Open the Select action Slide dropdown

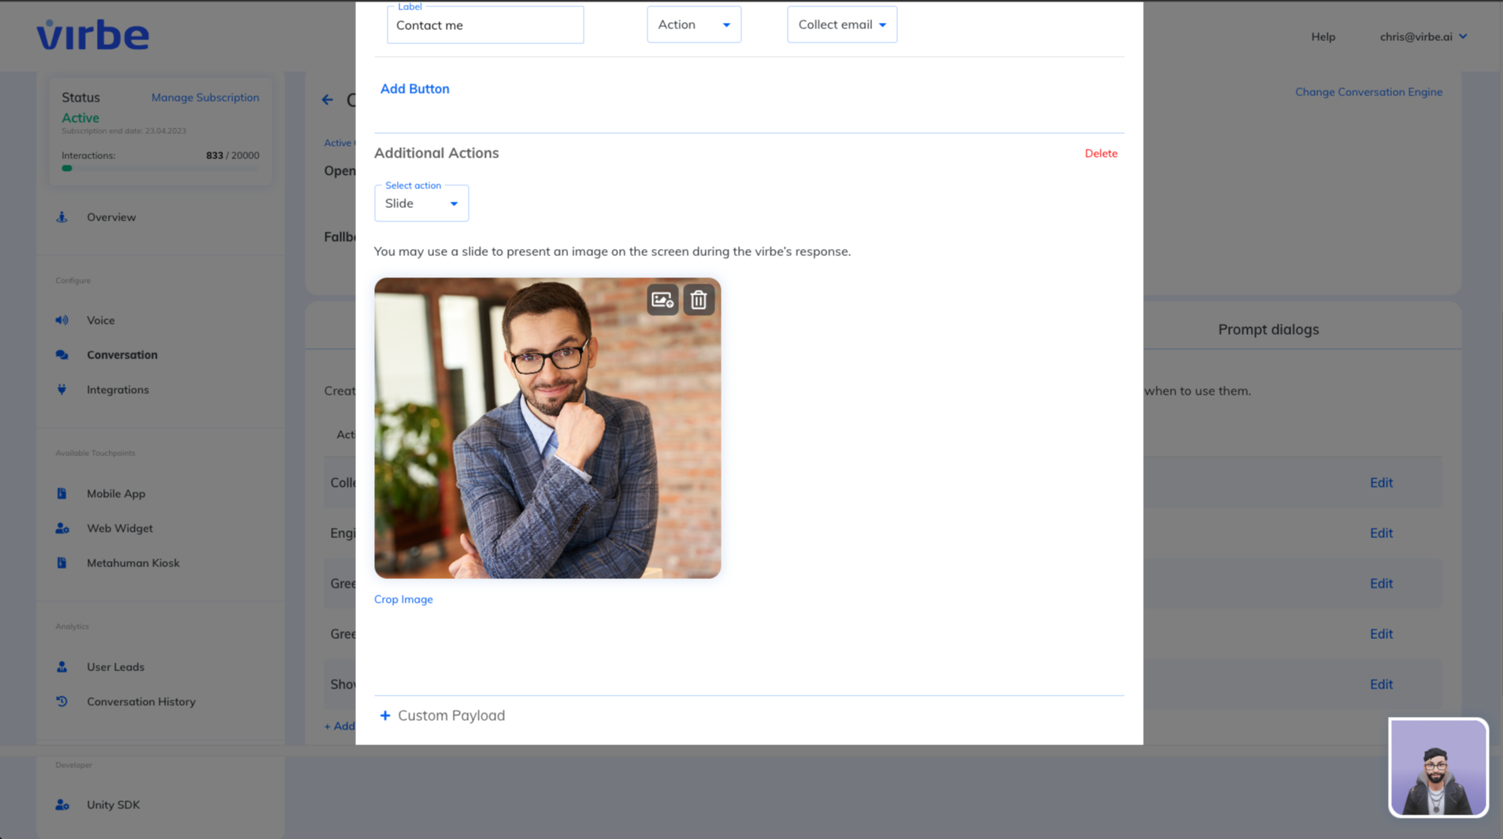pos(421,203)
